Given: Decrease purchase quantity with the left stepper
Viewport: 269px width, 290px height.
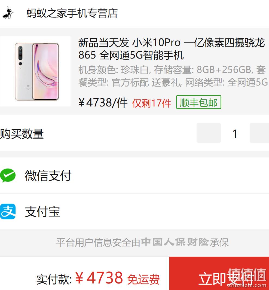Looking at the screenshot, I should 209,133.
